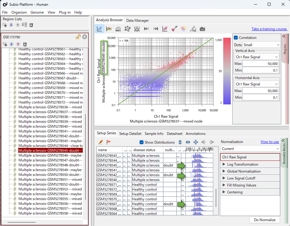This screenshot has height=226, width=290.
Task: Select the scatter plot view tool
Action: tap(100, 29)
